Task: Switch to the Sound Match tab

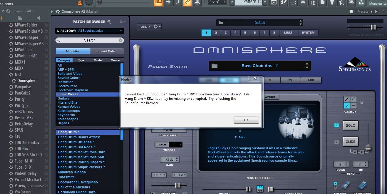Action: 107,51
